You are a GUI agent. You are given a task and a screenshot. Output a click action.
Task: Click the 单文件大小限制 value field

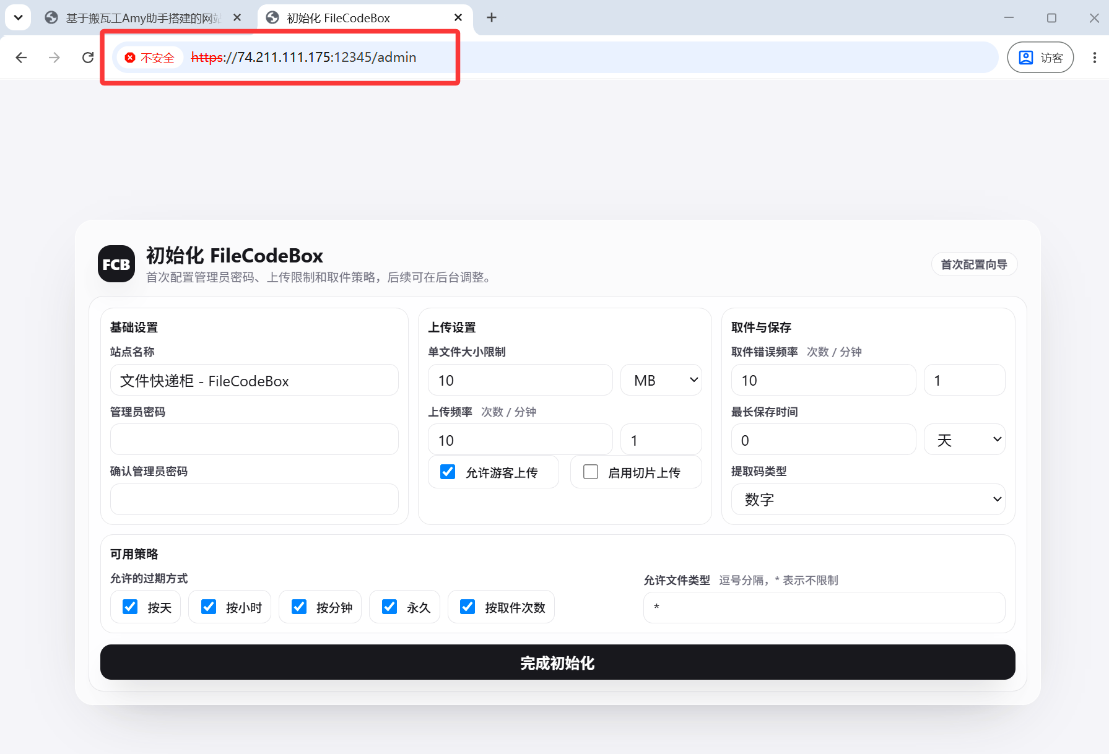point(520,380)
